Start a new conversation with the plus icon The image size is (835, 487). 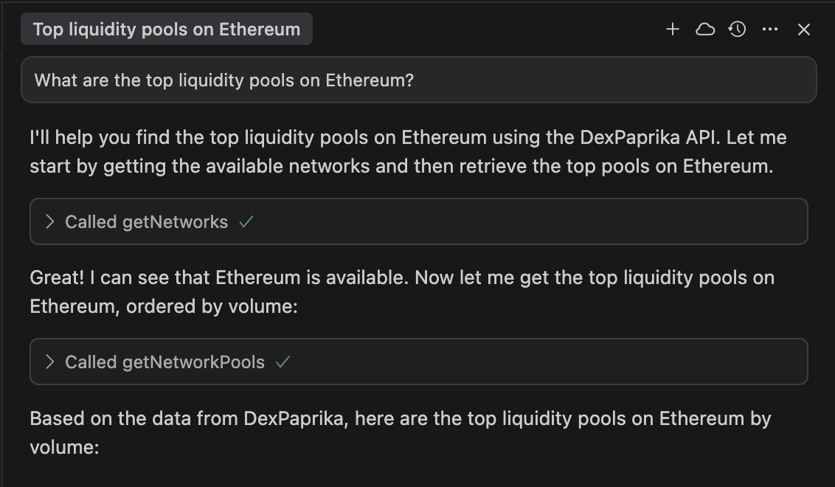point(672,30)
